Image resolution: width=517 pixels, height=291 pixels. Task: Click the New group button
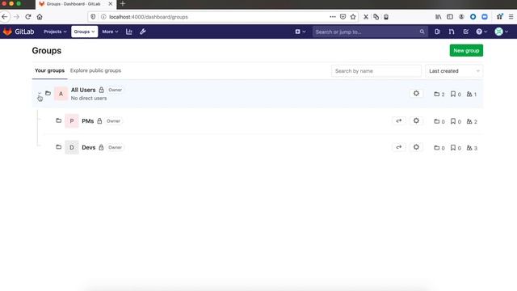(466, 50)
